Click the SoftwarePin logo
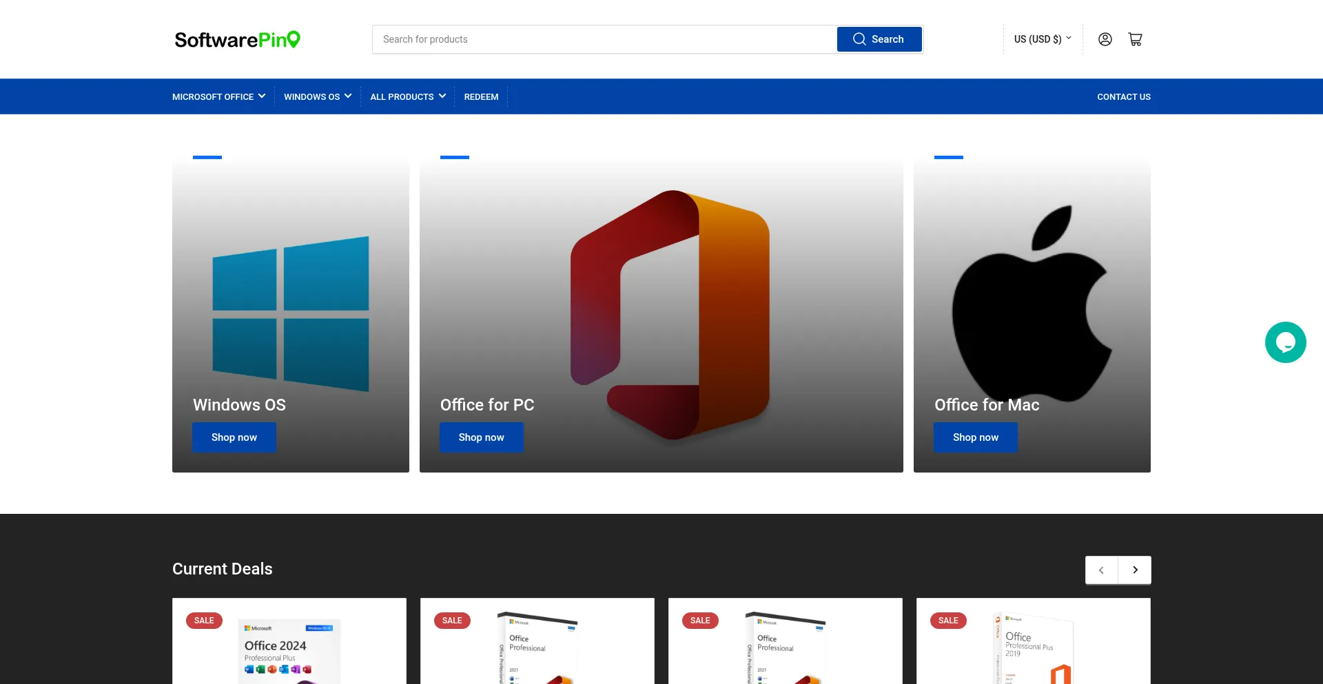Image resolution: width=1323 pixels, height=684 pixels. coord(237,39)
